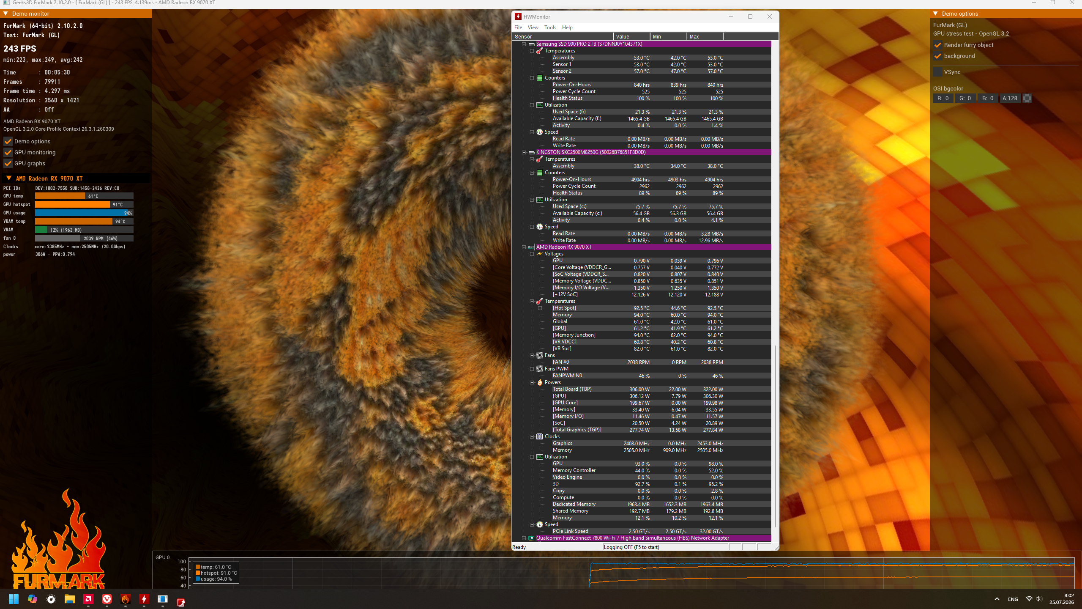Image resolution: width=1082 pixels, height=609 pixels.
Task: Open the ENG language indicator in the tray
Action: coord(1013,599)
